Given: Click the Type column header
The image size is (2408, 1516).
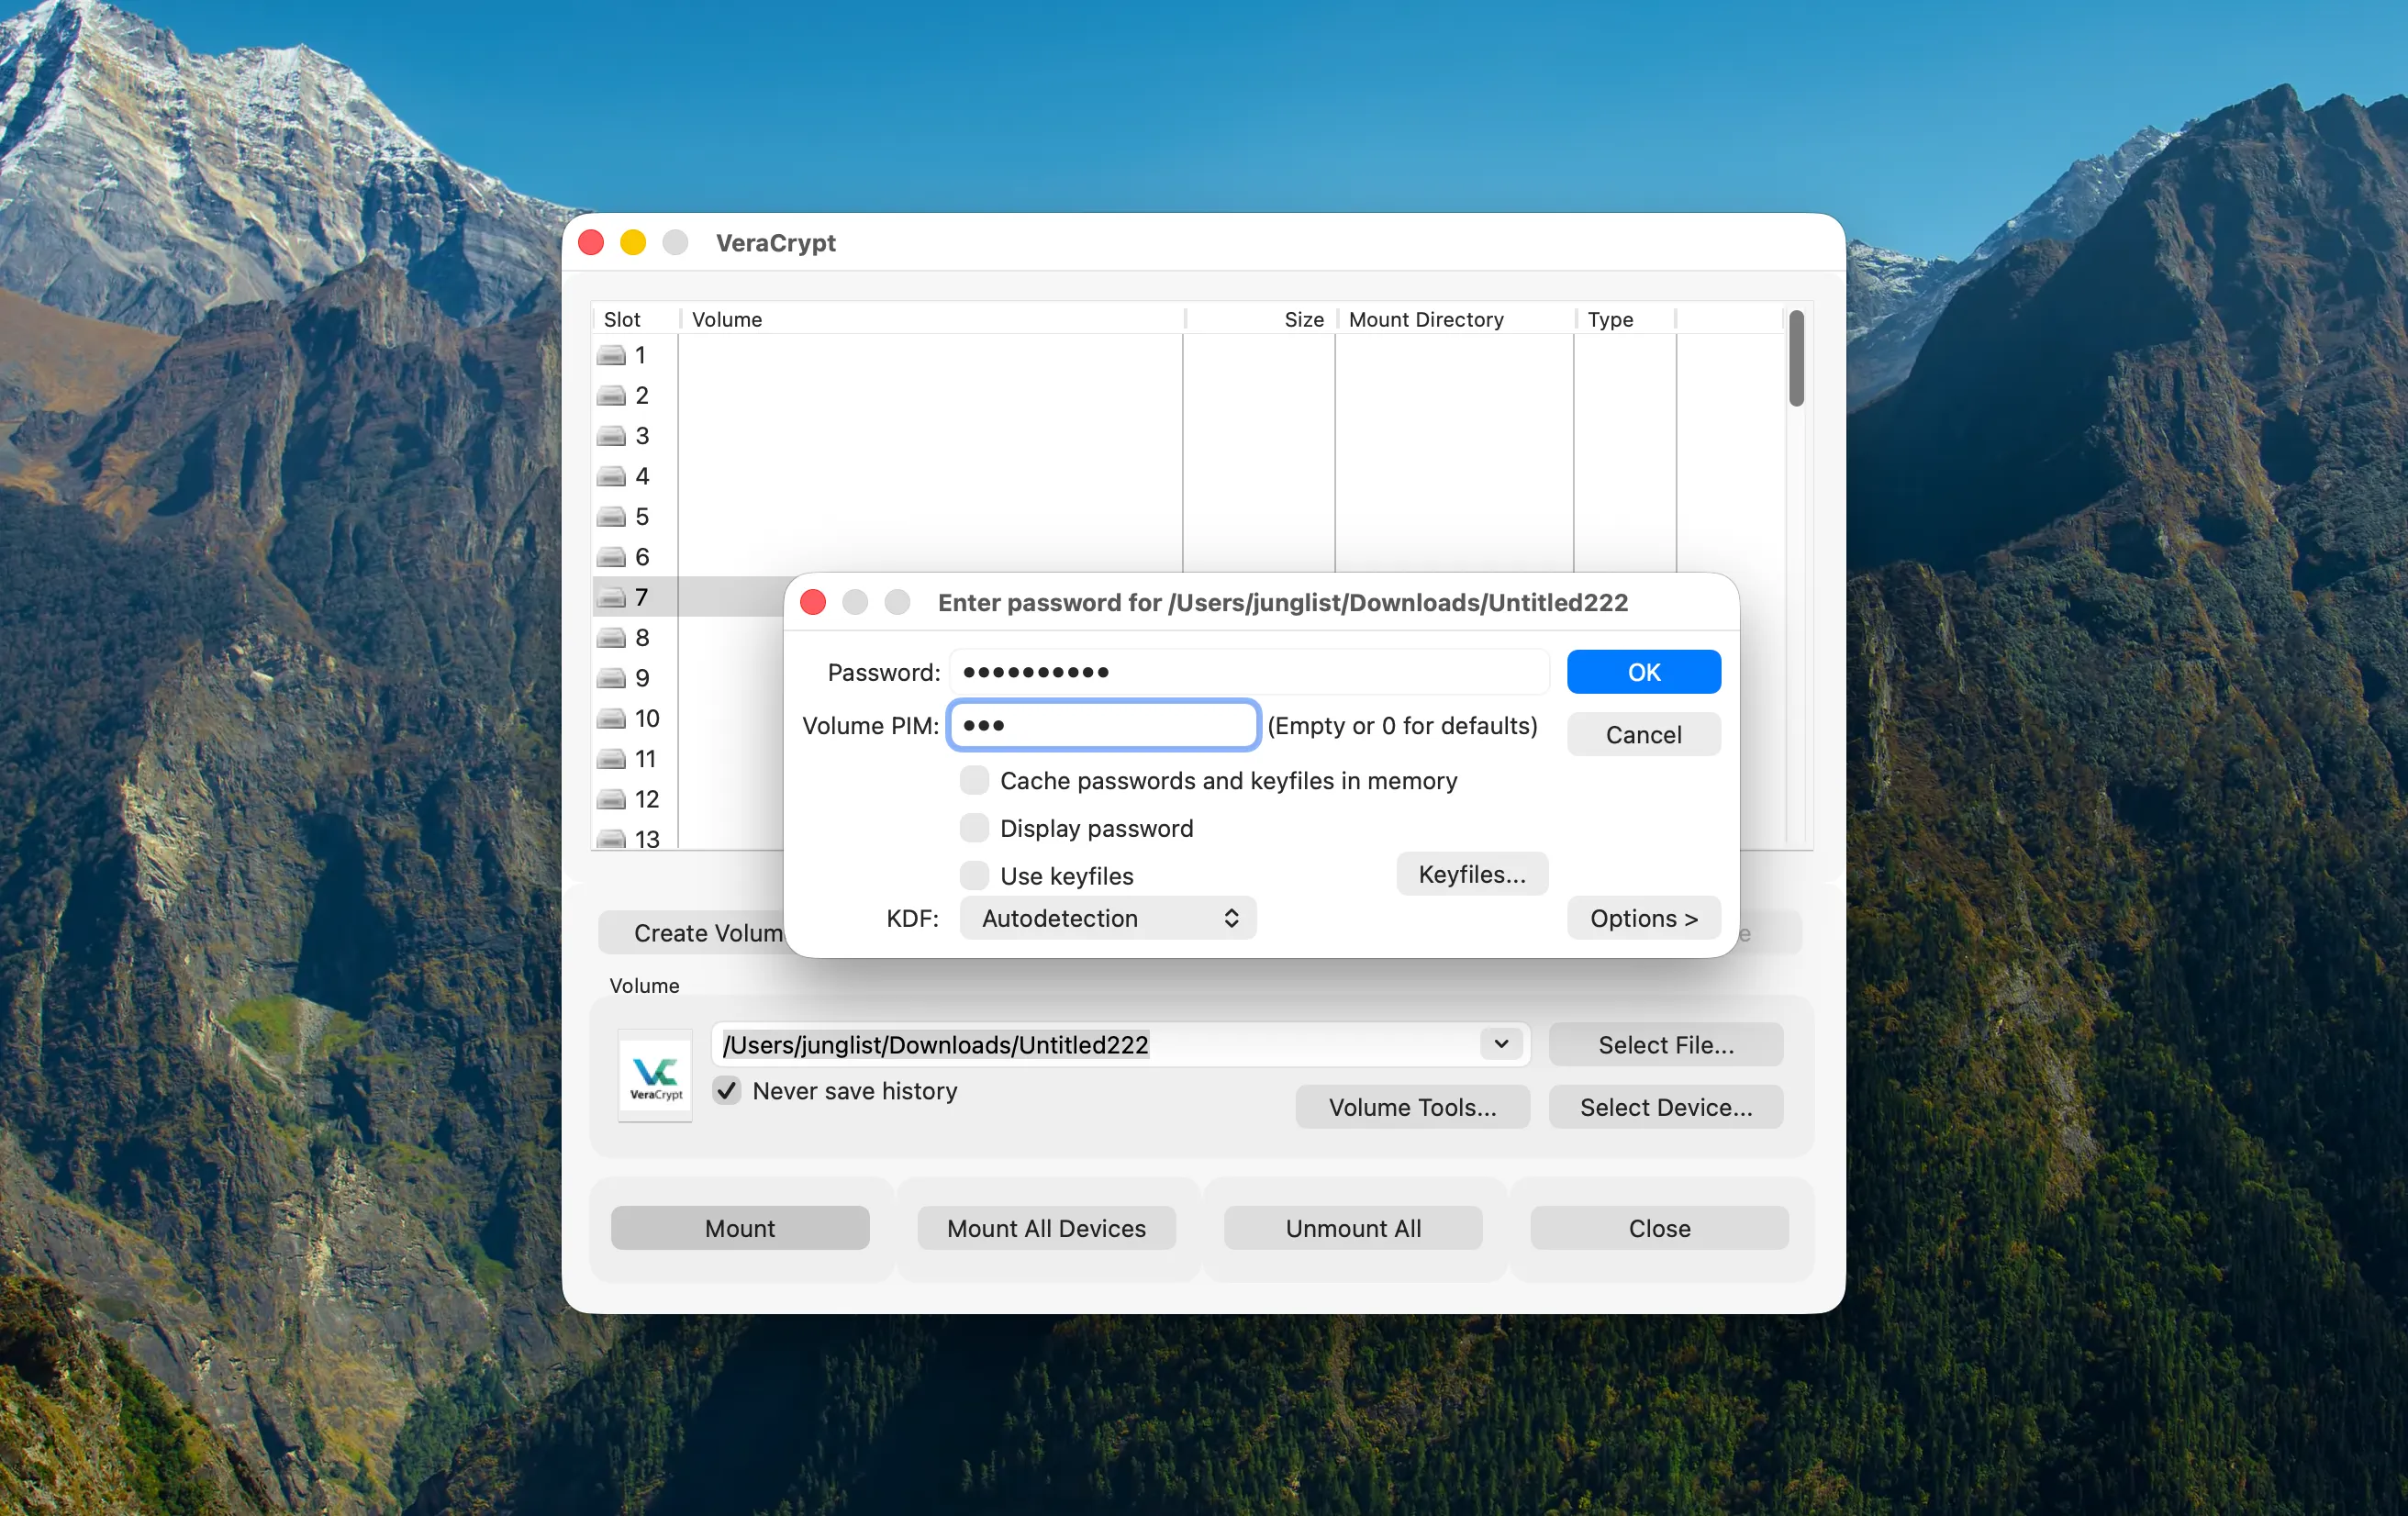Looking at the screenshot, I should pyautogui.click(x=1626, y=319).
